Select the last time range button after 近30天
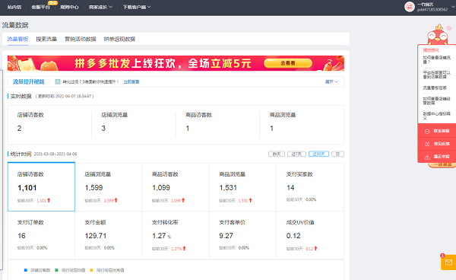Image resolution: width=456 pixels, height=280 pixels. (337, 154)
